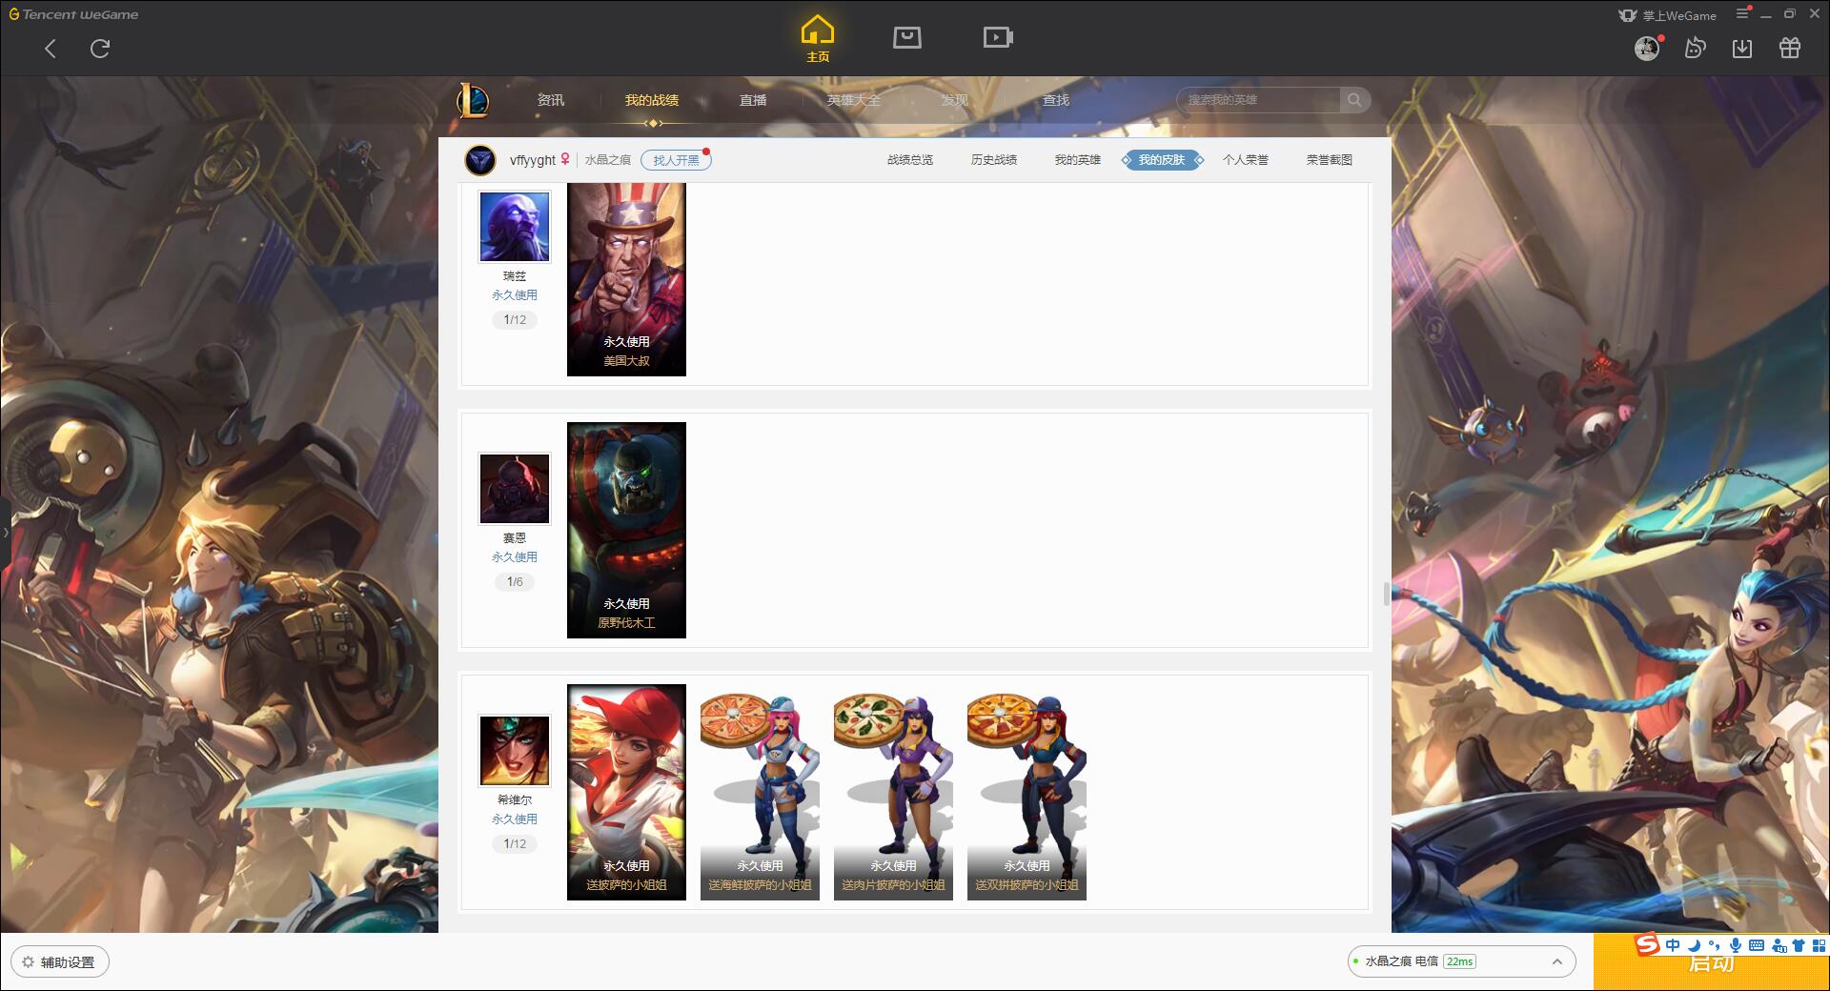Switch to the 查找 tab
Image resolution: width=1830 pixels, height=991 pixels.
pos(1056,100)
